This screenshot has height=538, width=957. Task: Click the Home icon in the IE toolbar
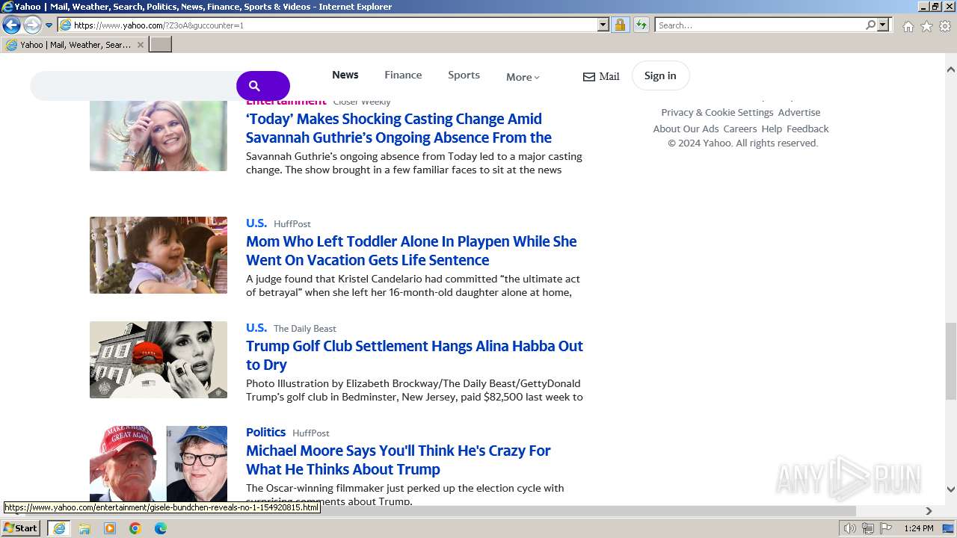[908, 26]
